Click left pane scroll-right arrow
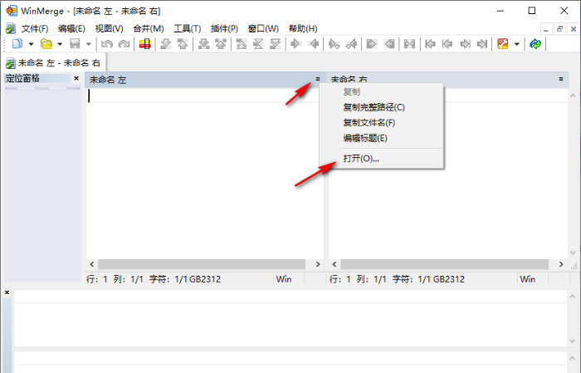Screen dimensions: 581x373 pos(318,264)
